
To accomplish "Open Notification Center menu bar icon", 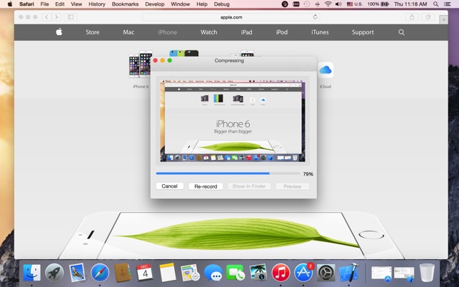I will pyautogui.click(x=448, y=4).
